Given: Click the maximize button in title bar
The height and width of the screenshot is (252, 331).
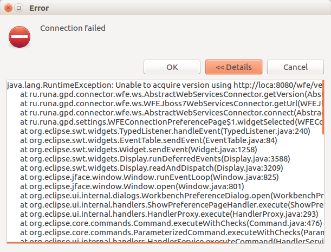Looking at the screenshot, I should [x=19, y=8].
